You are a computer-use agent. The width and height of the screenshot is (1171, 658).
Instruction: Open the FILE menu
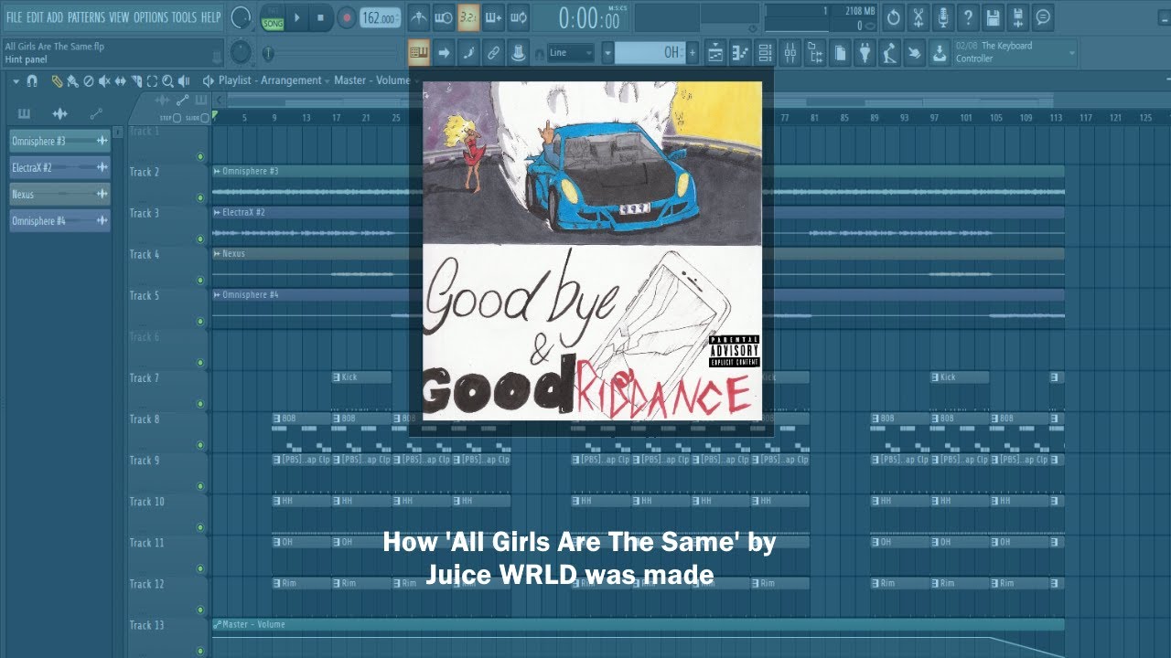[14, 17]
